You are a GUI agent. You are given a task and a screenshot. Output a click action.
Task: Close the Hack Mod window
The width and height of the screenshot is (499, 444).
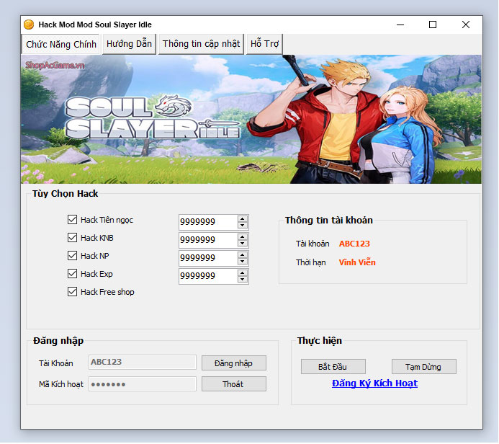(x=466, y=25)
